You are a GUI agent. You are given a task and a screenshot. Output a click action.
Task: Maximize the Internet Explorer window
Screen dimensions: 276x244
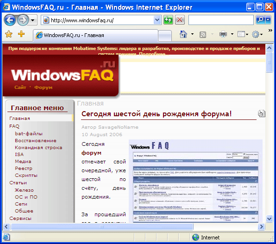(x=260, y=7)
